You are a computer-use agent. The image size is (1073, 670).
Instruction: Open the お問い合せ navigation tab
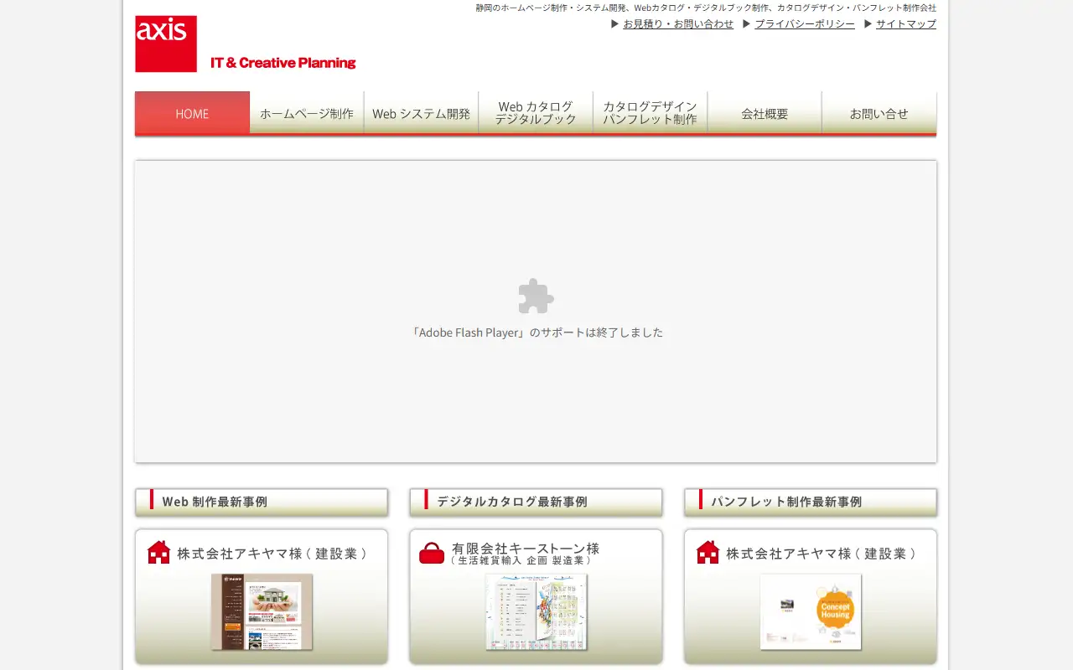tap(879, 113)
